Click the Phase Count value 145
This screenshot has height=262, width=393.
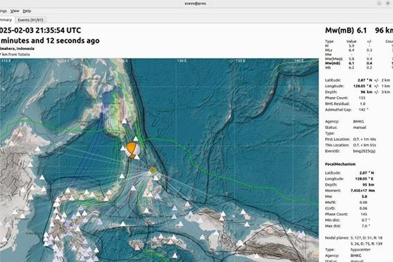click(364, 214)
